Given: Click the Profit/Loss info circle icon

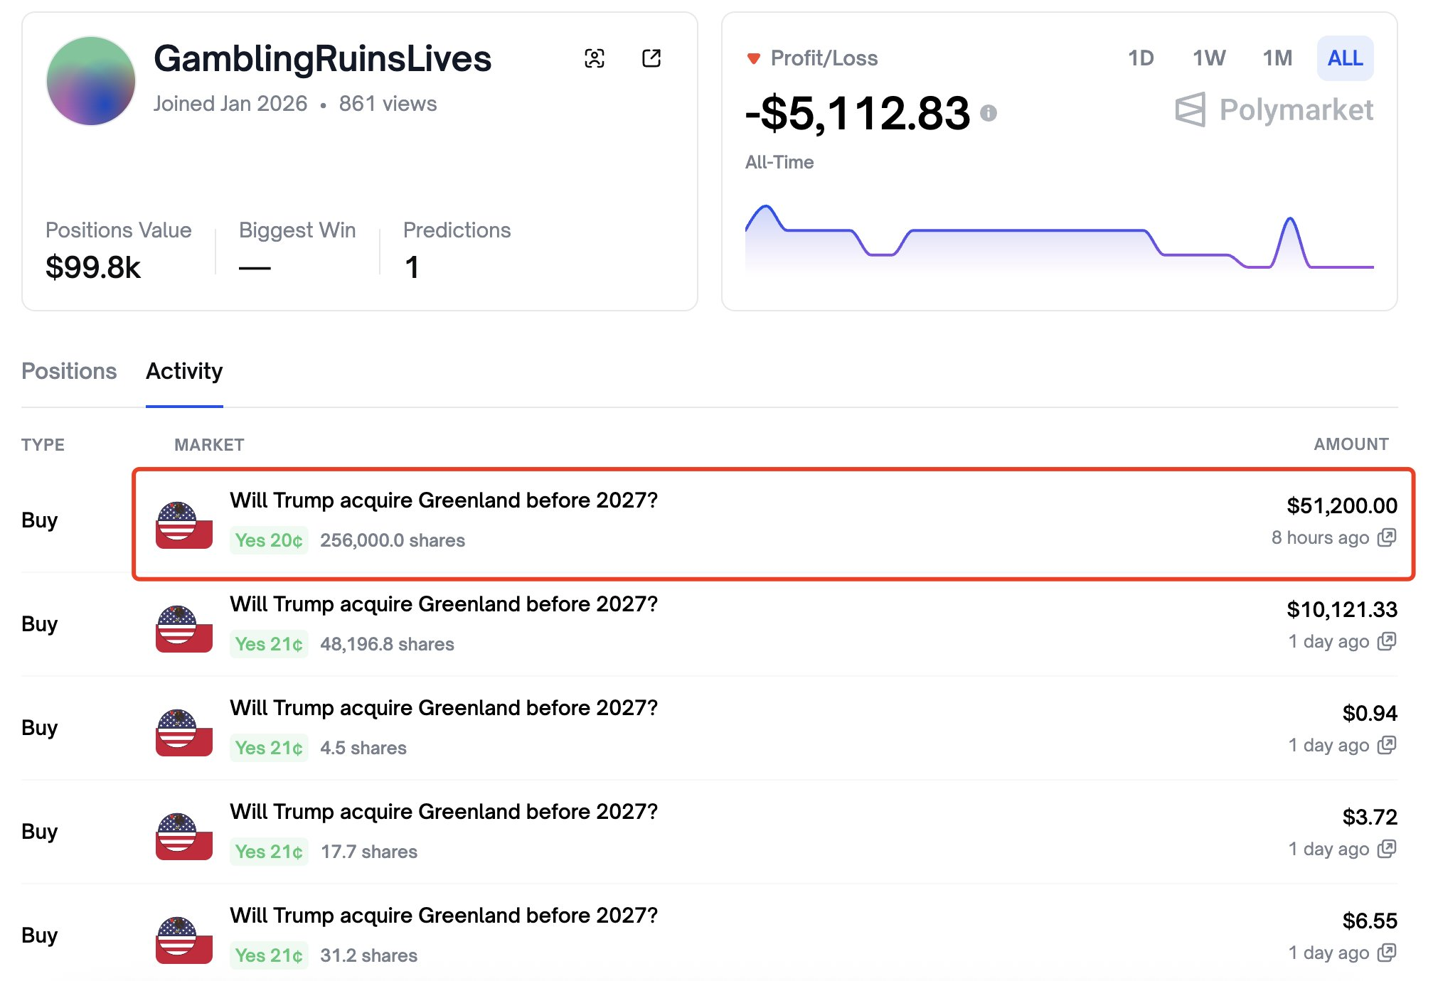Looking at the screenshot, I should [x=988, y=113].
